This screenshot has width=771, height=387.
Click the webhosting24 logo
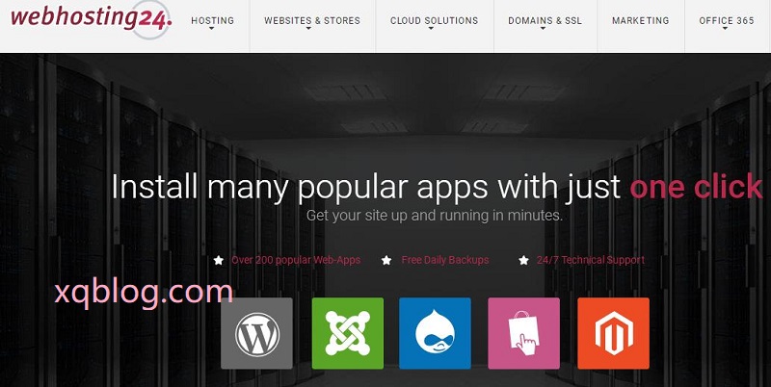click(x=92, y=19)
